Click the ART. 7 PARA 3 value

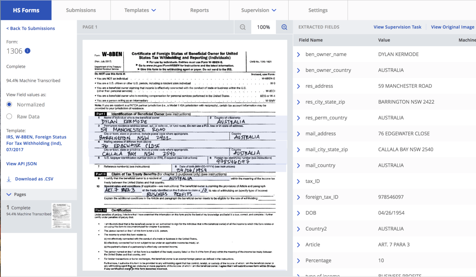point(394,245)
